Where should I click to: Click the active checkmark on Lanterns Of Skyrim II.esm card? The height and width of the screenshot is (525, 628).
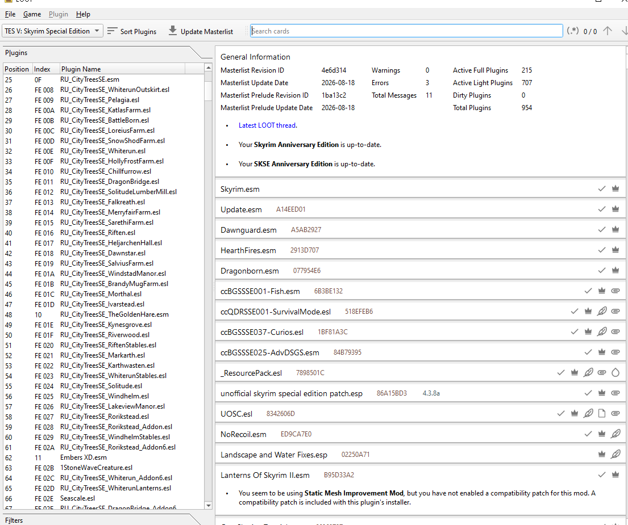[x=601, y=474]
